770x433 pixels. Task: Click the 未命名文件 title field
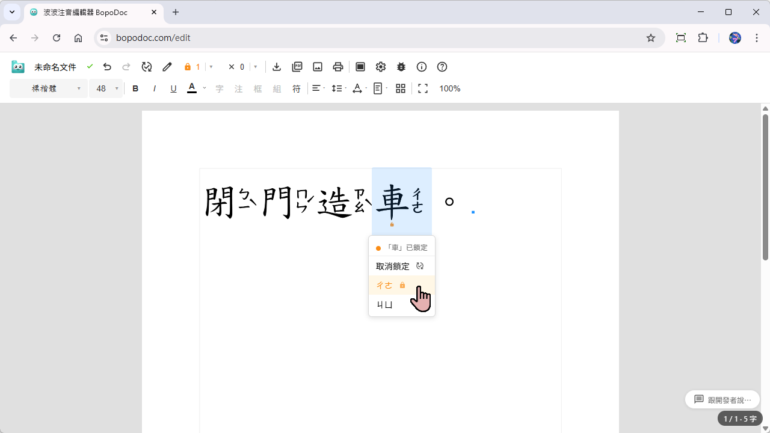[x=55, y=67]
